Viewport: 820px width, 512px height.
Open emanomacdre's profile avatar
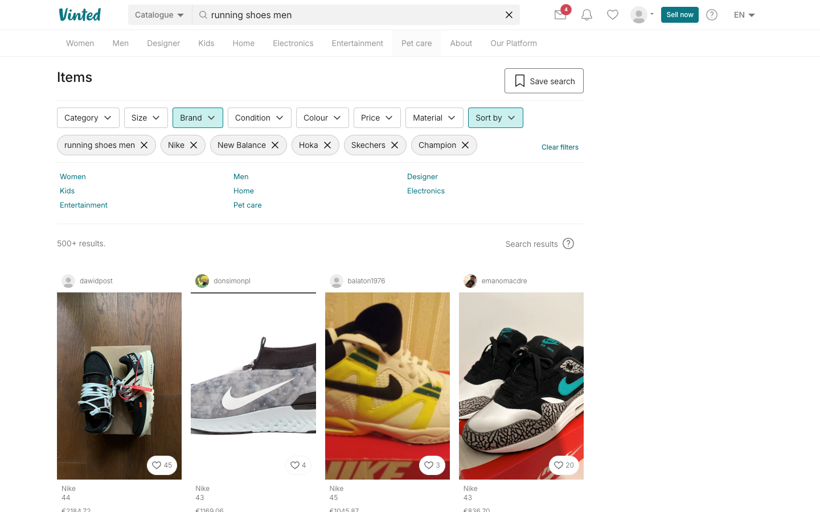click(470, 281)
